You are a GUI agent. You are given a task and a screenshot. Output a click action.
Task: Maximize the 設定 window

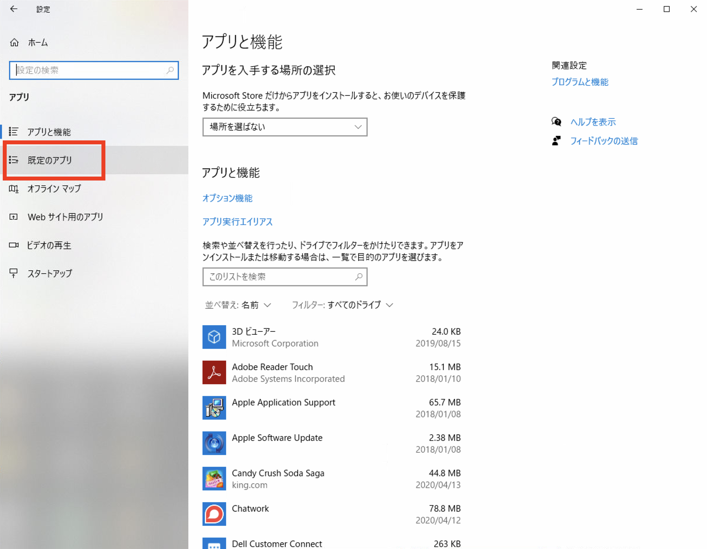click(x=666, y=9)
